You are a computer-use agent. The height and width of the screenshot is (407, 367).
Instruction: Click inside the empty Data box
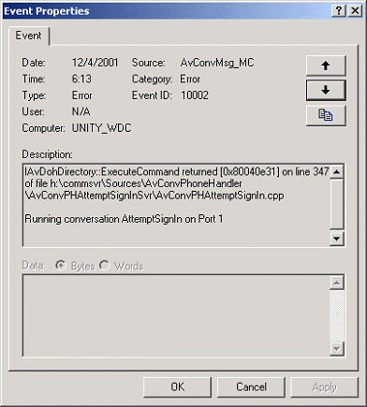tap(176, 315)
